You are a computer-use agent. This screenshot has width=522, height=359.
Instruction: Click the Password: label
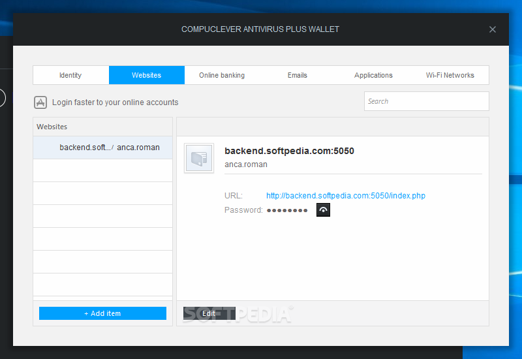click(243, 210)
